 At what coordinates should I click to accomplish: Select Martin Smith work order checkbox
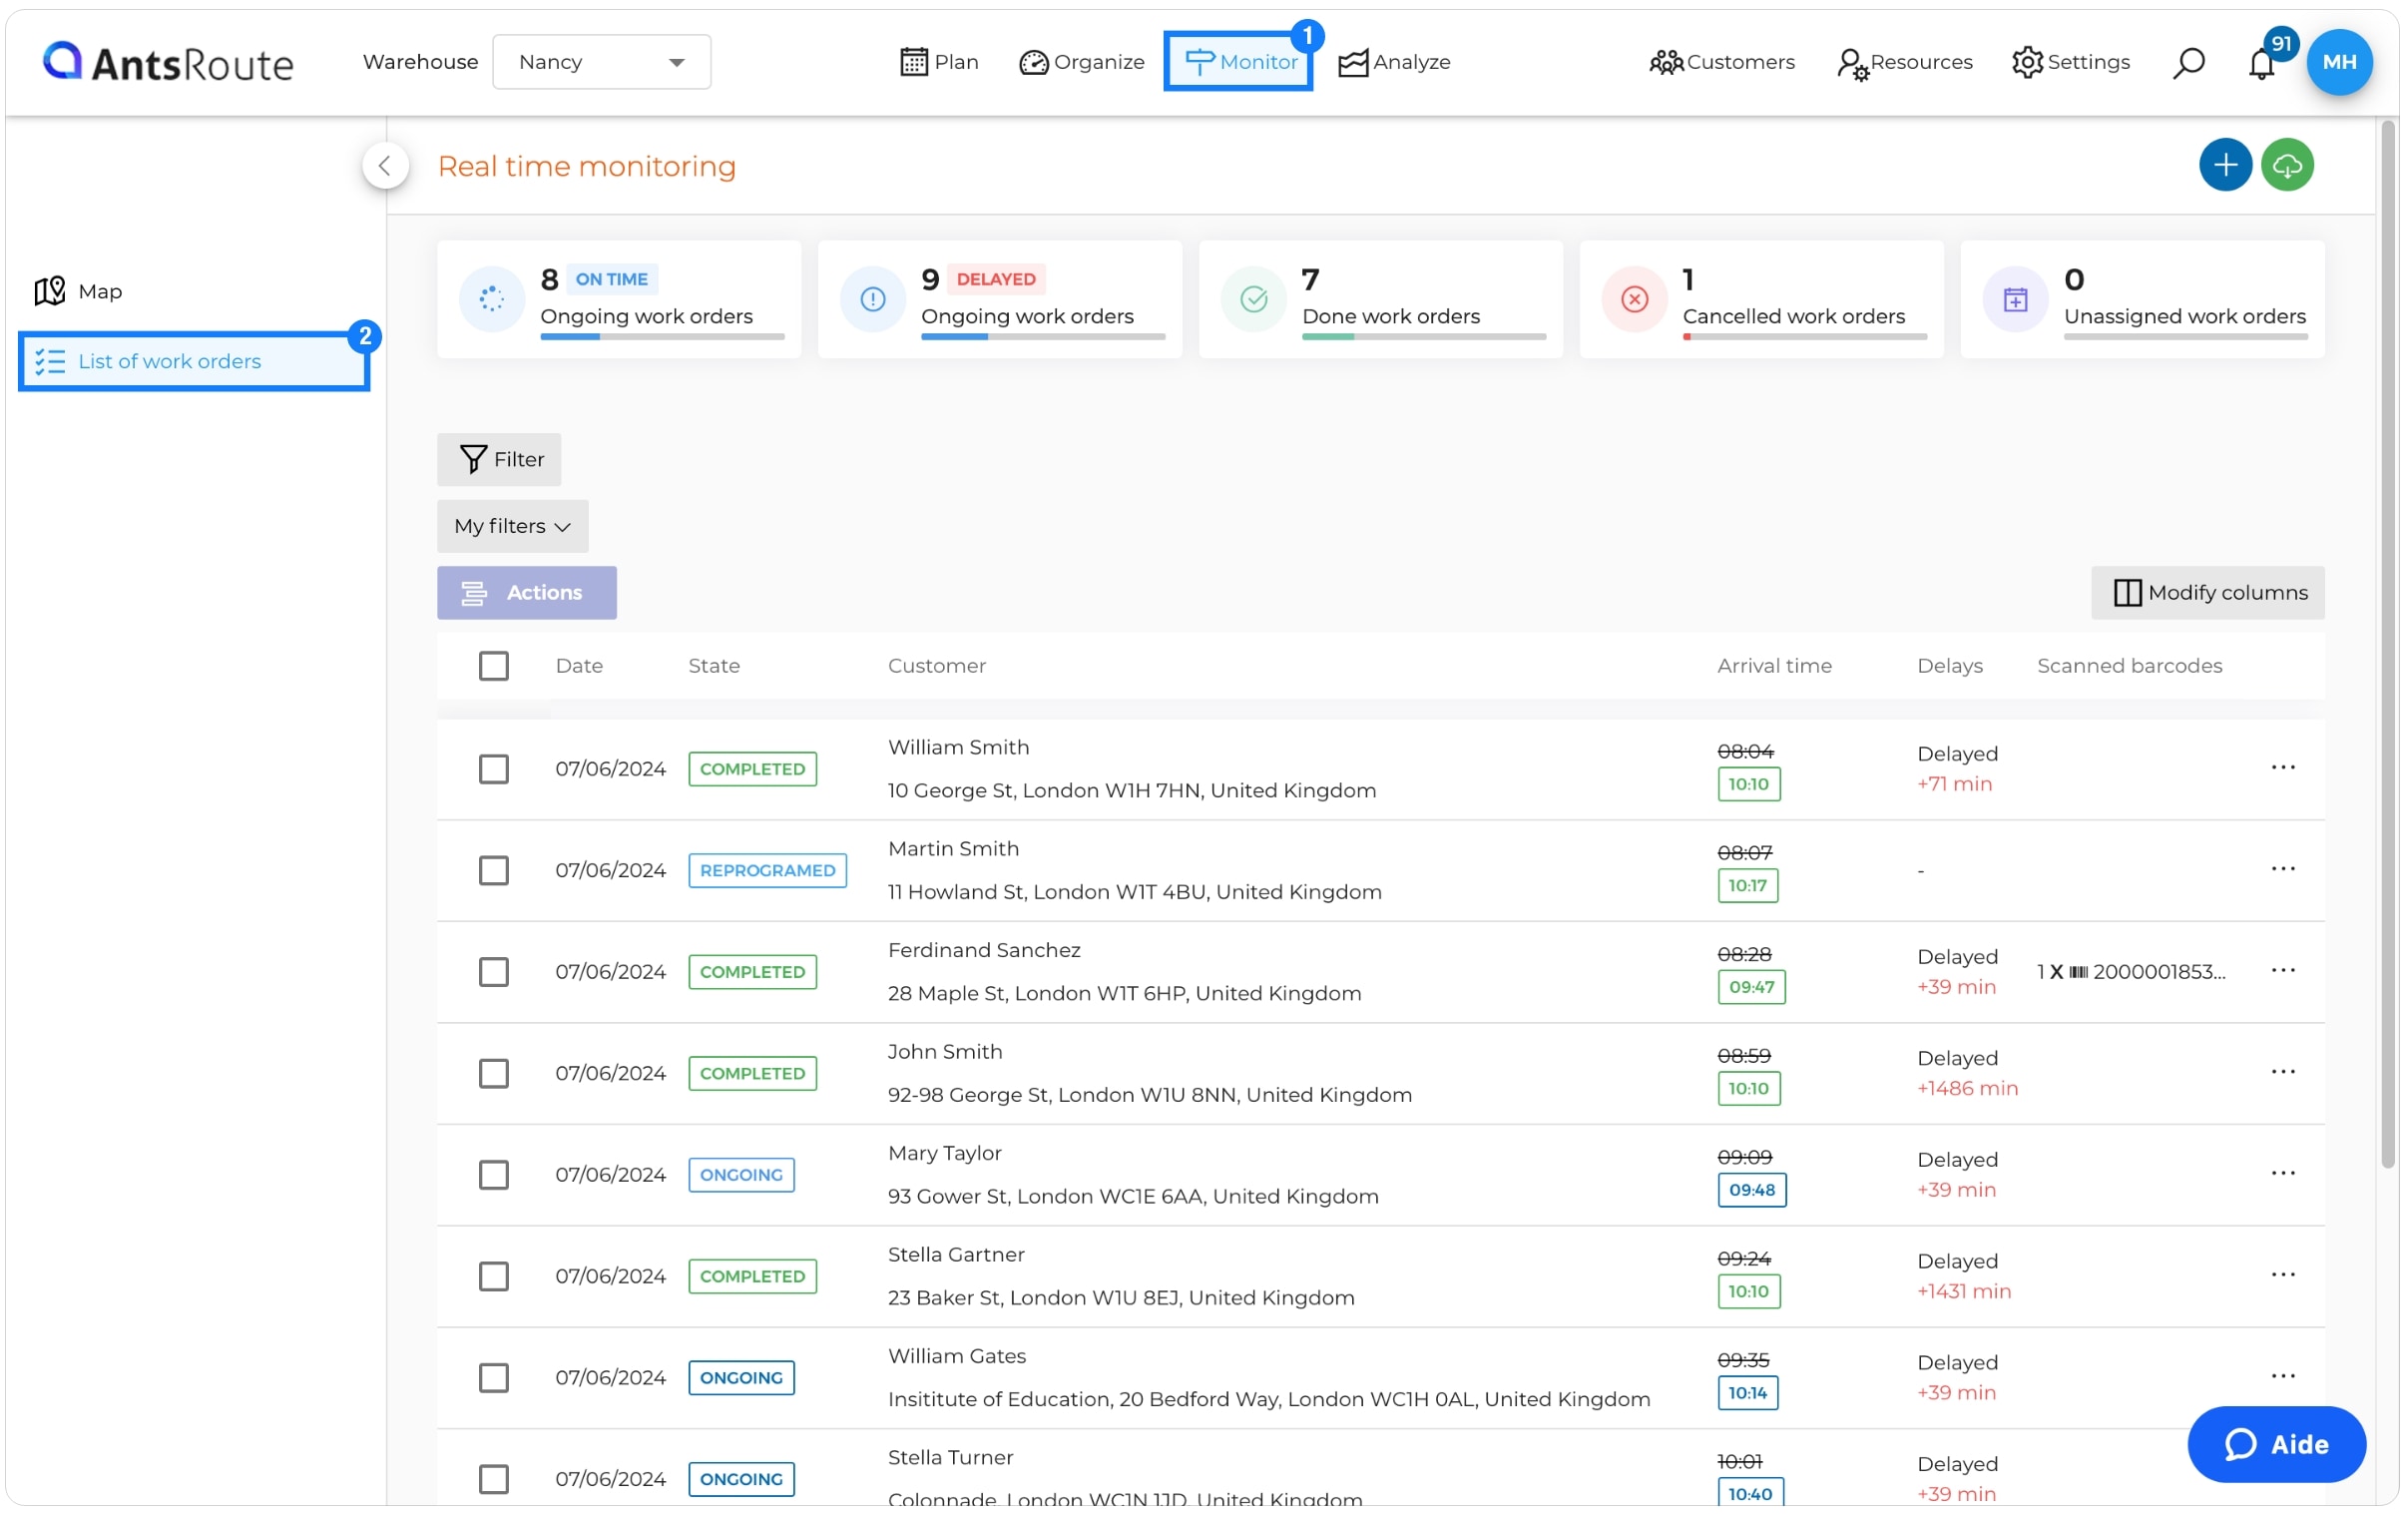tap(493, 870)
